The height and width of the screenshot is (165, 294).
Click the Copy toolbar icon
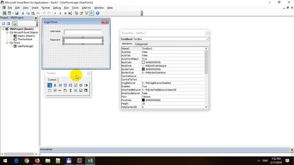tap(28, 13)
